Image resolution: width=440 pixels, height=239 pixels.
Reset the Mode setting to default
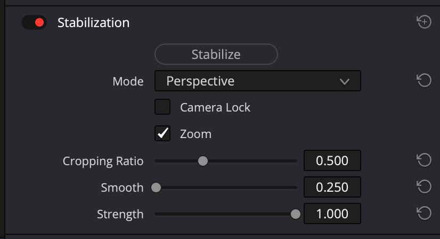424,81
